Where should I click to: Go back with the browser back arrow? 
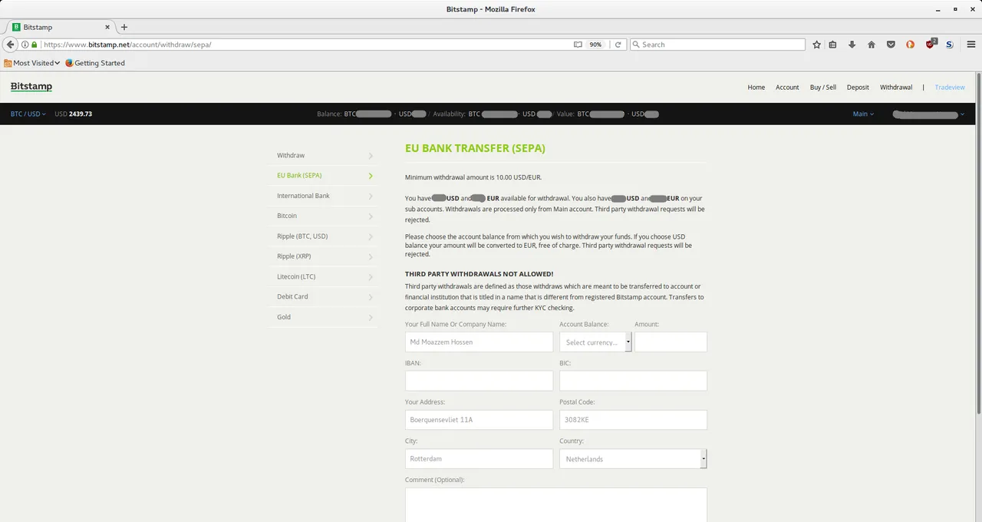click(x=11, y=45)
